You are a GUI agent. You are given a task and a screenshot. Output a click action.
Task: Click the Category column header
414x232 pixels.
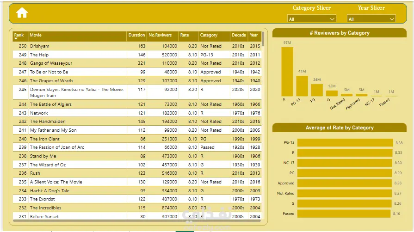point(209,35)
